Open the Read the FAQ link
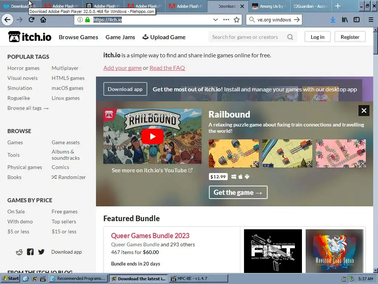The image size is (378, 284). tap(167, 68)
